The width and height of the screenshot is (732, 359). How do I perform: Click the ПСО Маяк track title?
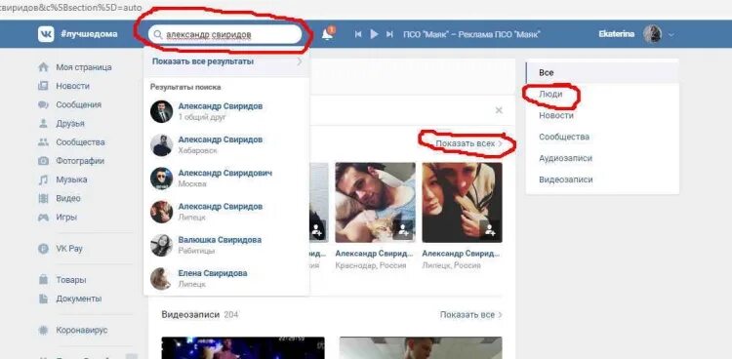[471, 34]
